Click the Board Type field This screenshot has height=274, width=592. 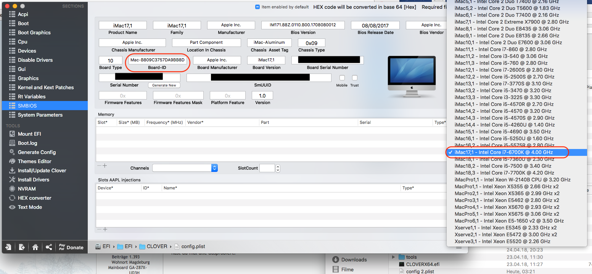[111, 60]
